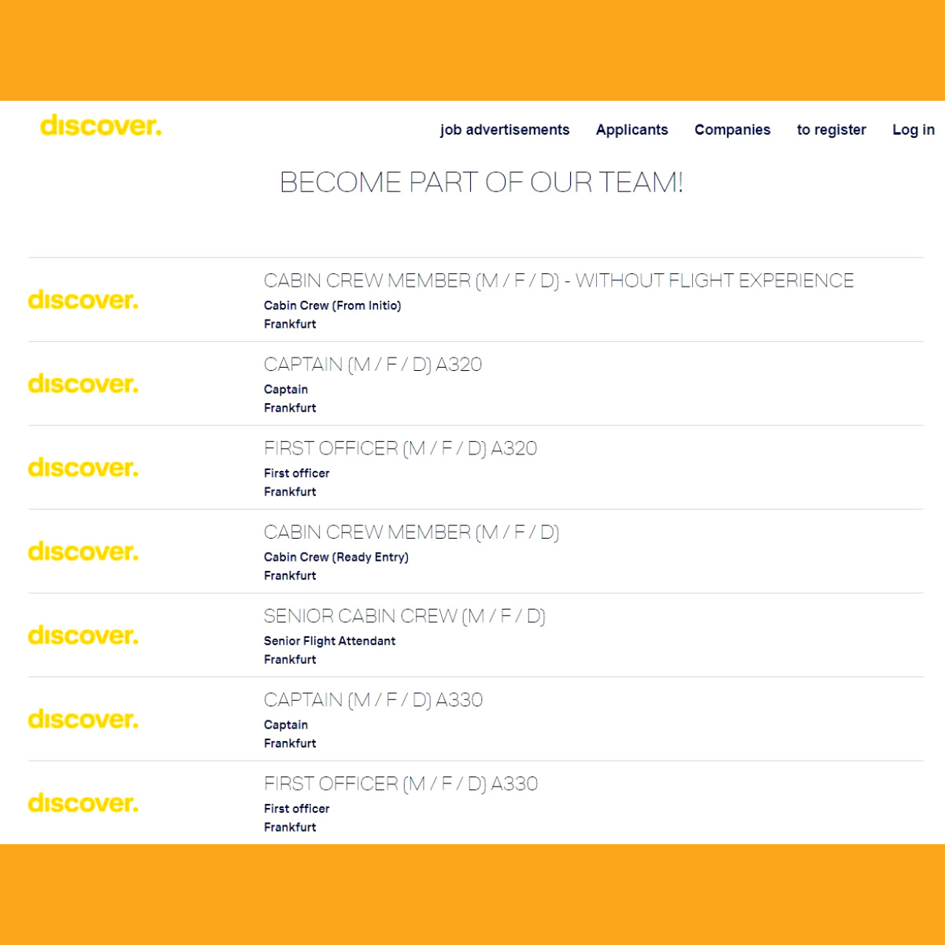945x945 pixels.
Task: Click discover logo beside Senior Cabin Crew job
Action: 83,636
